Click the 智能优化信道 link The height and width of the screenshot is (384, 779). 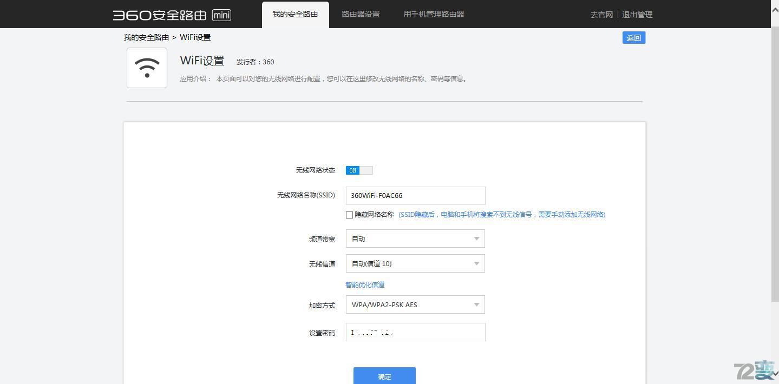364,284
